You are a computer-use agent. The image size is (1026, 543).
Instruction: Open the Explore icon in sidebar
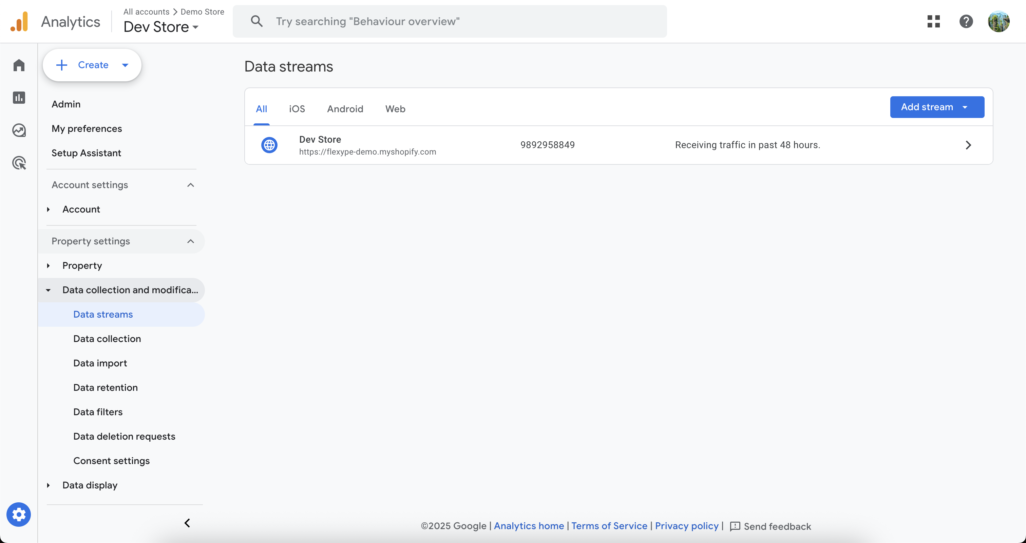pyautogui.click(x=19, y=130)
